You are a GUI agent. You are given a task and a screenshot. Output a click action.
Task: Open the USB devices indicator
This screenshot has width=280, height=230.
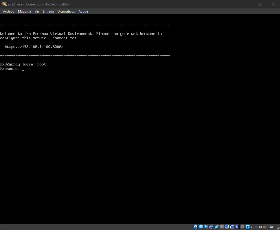(217, 227)
